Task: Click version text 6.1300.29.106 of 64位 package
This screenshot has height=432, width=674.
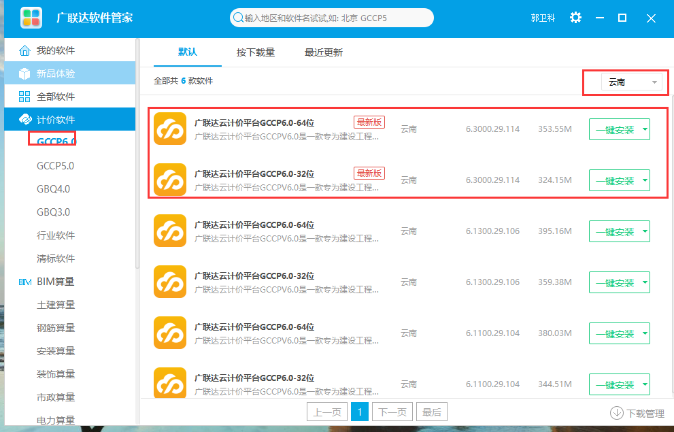Action: [492, 231]
